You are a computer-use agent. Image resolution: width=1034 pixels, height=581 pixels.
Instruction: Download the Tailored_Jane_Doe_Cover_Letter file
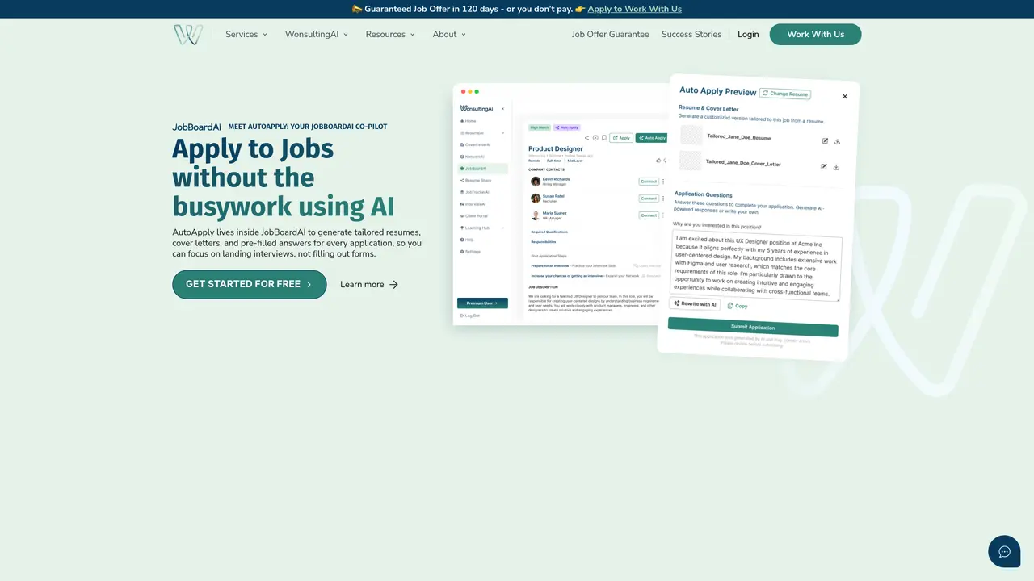coord(836,167)
